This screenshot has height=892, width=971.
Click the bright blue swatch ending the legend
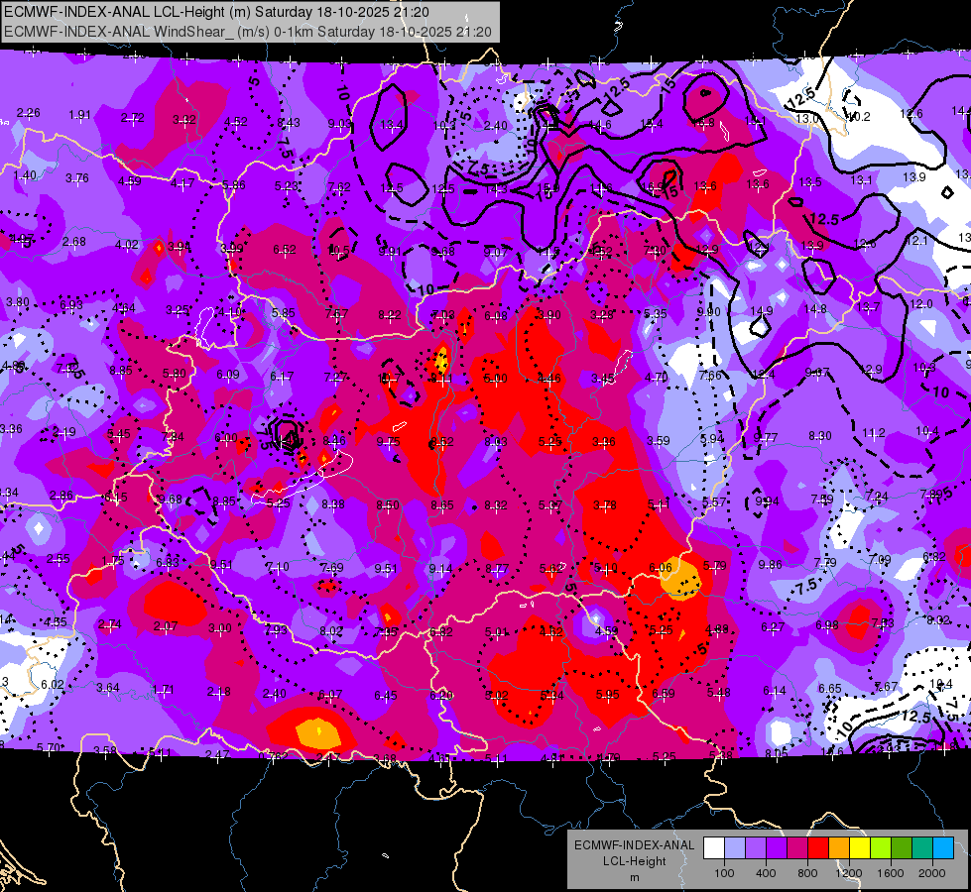click(943, 848)
